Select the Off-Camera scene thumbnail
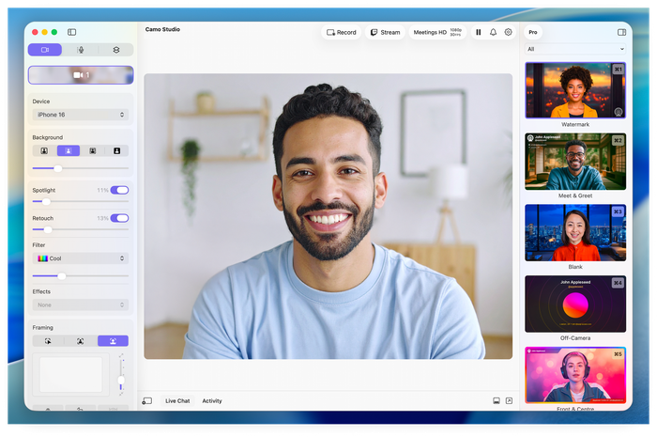Screen dimensions: 657x437 (x=575, y=304)
